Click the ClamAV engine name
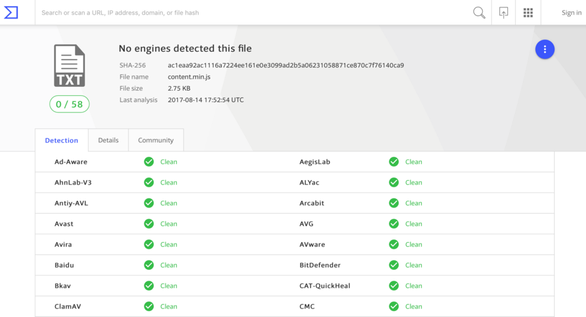The width and height of the screenshot is (586, 317). point(68,306)
